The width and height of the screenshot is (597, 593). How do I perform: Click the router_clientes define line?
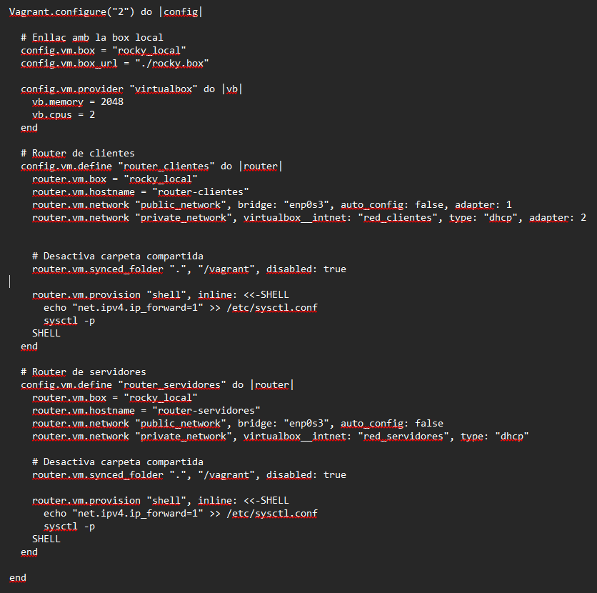pos(151,166)
